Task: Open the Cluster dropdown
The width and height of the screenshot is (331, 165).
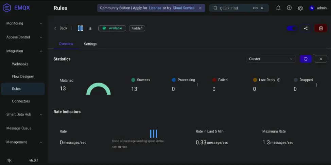Action: tap(271, 59)
